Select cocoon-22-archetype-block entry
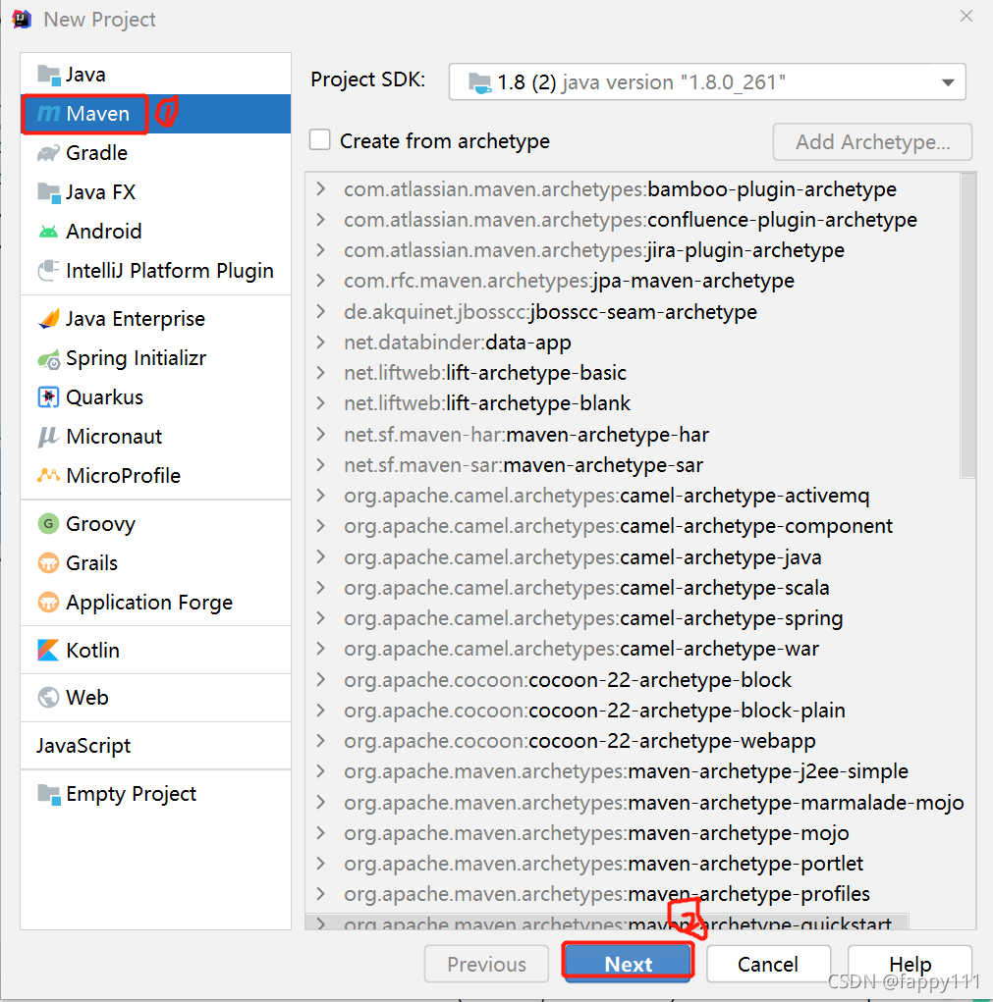This screenshot has height=1002, width=993. coord(568,680)
